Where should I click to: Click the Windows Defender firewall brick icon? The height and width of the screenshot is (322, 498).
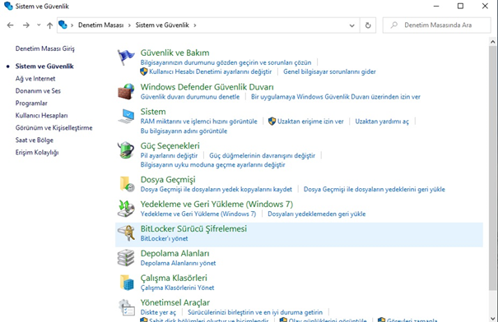pos(126,92)
